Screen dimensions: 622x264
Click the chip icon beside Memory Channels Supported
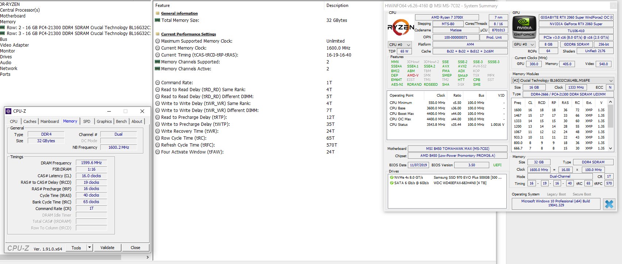click(x=158, y=62)
